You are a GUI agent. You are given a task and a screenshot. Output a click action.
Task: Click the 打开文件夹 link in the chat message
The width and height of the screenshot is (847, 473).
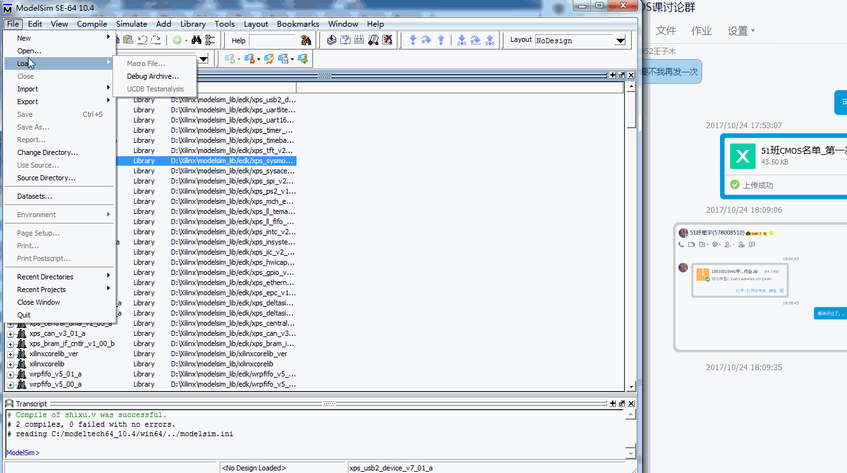coord(756,291)
